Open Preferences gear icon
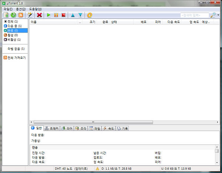This screenshot has width=222, height=173. tap(90, 15)
